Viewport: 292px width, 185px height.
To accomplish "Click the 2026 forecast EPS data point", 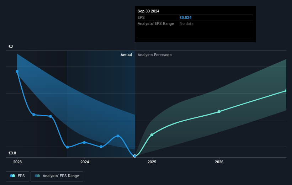I will click(219, 112).
